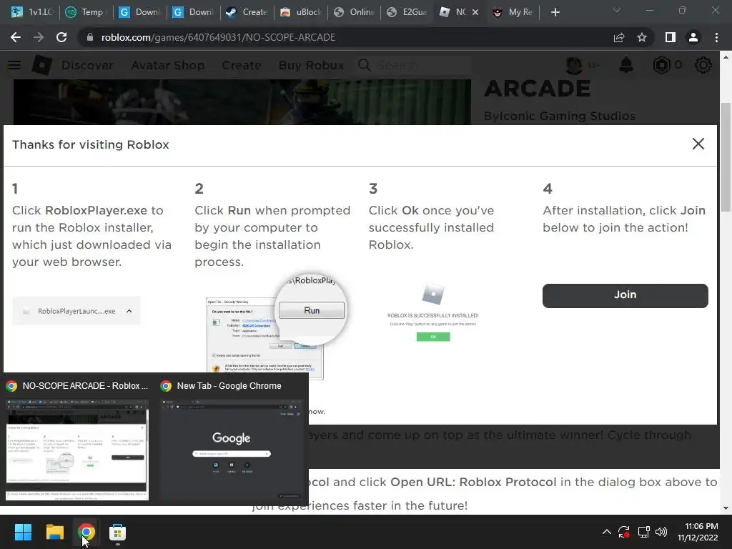The width and height of the screenshot is (732, 549).
Task: Open Microsoft Store from the taskbar
Action: coord(117,532)
